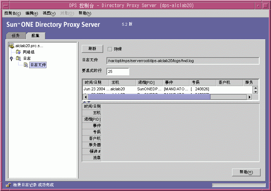Click the lock icon in status bar
Screen dimensions: 271x191
coord(8,185)
